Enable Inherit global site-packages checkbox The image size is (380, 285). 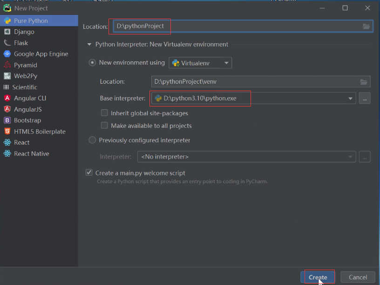(104, 113)
